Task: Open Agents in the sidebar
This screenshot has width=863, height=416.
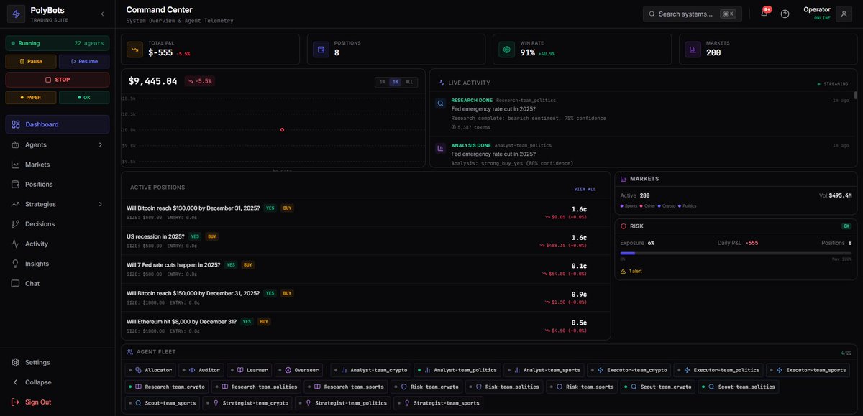Action: (x=58, y=144)
